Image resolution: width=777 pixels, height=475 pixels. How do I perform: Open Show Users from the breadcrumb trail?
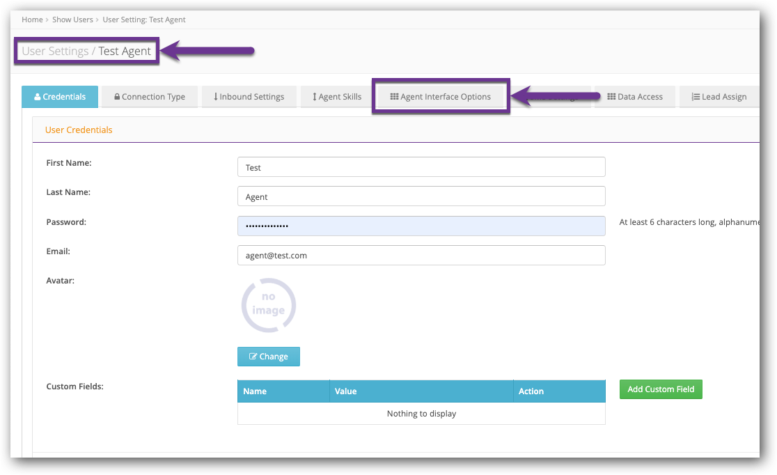point(72,20)
